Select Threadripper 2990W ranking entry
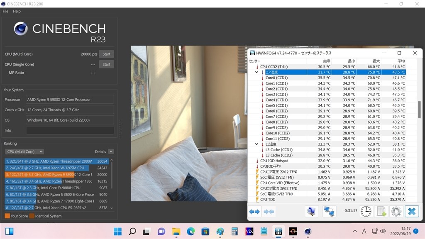Image resolution: width=425 pixels, height=239 pixels. 56,161
